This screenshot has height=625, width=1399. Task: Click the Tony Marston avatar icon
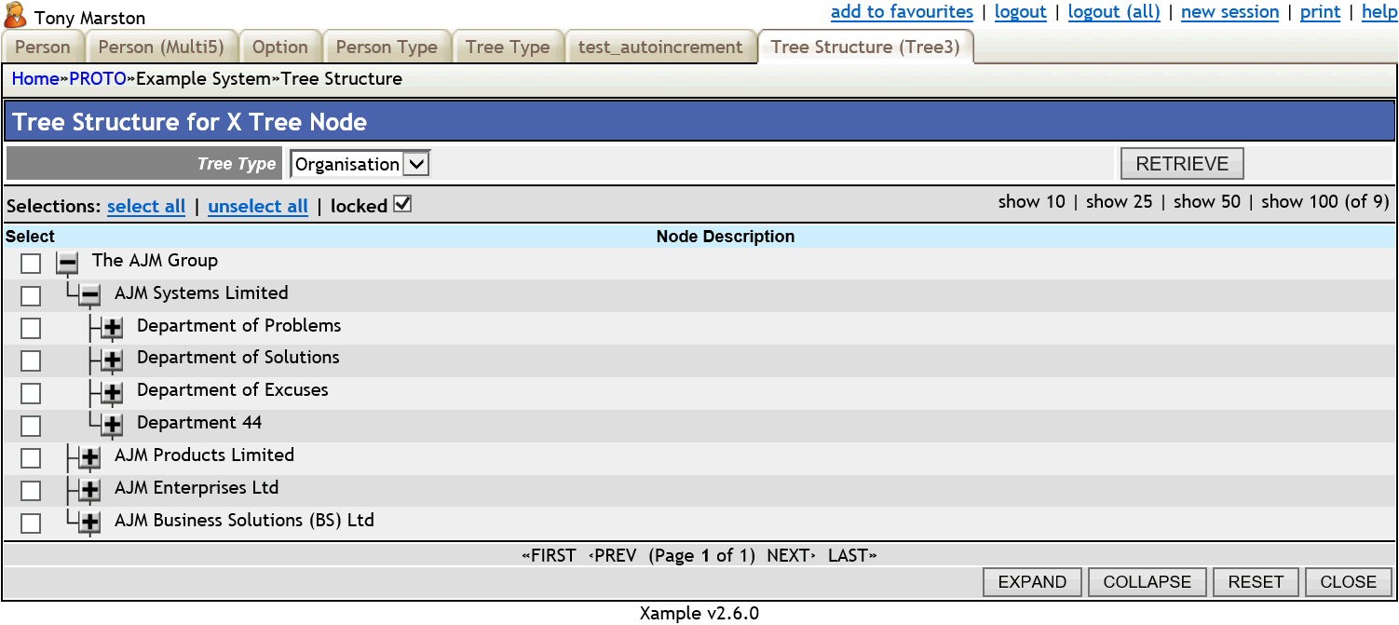pos(15,15)
